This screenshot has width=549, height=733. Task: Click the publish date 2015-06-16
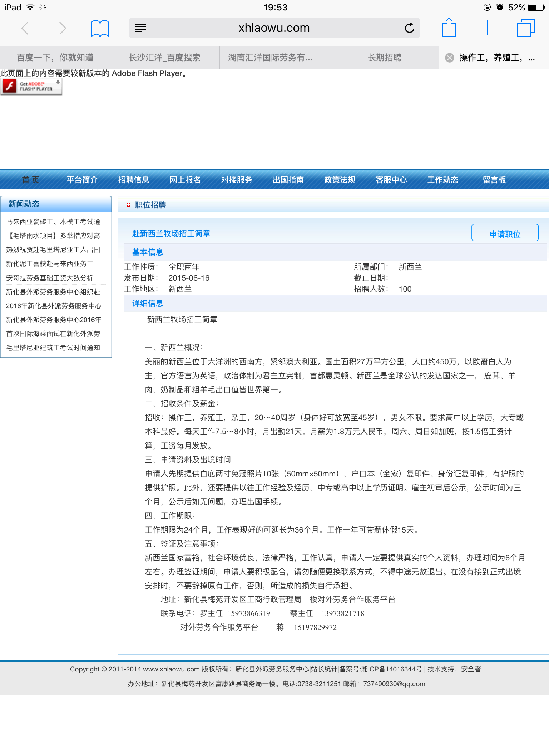pos(189,278)
